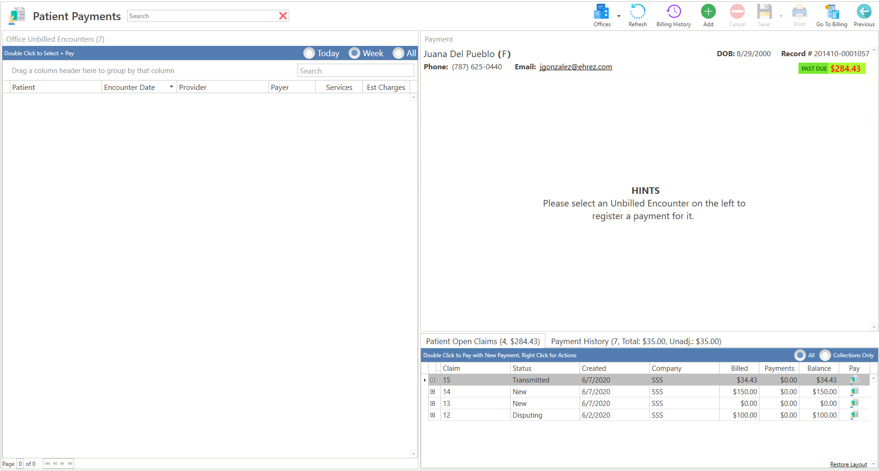Sort by Services column header

click(339, 87)
